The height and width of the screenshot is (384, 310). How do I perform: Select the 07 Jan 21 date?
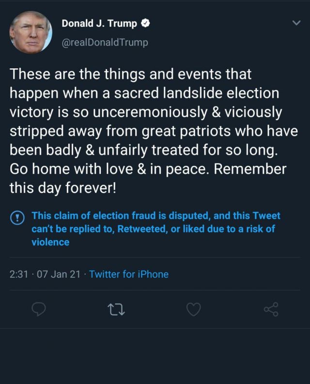pos(58,274)
